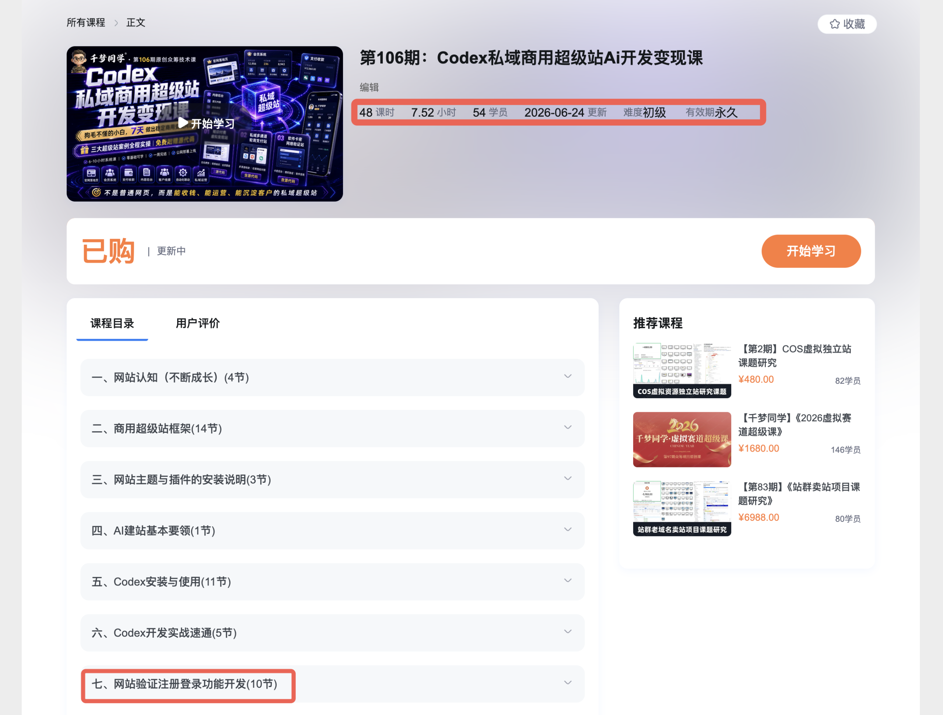The height and width of the screenshot is (715, 943).
Task: Click the 推荐课程 heading
Action: [658, 323]
